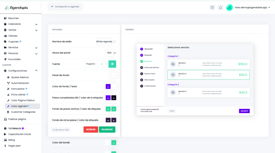The image size is (275, 153).
Task: Select Servicio 3 card in preview
Action: (208, 92)
